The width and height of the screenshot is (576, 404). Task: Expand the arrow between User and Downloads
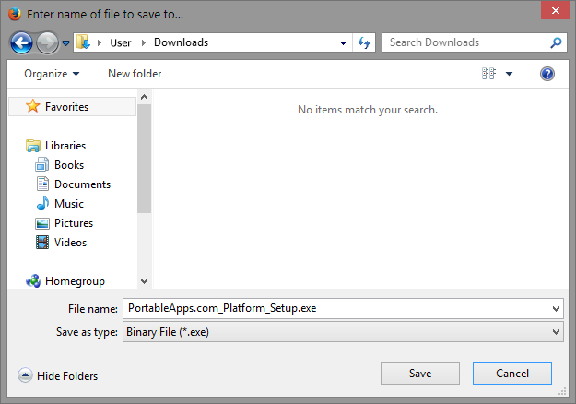point(144,42)
